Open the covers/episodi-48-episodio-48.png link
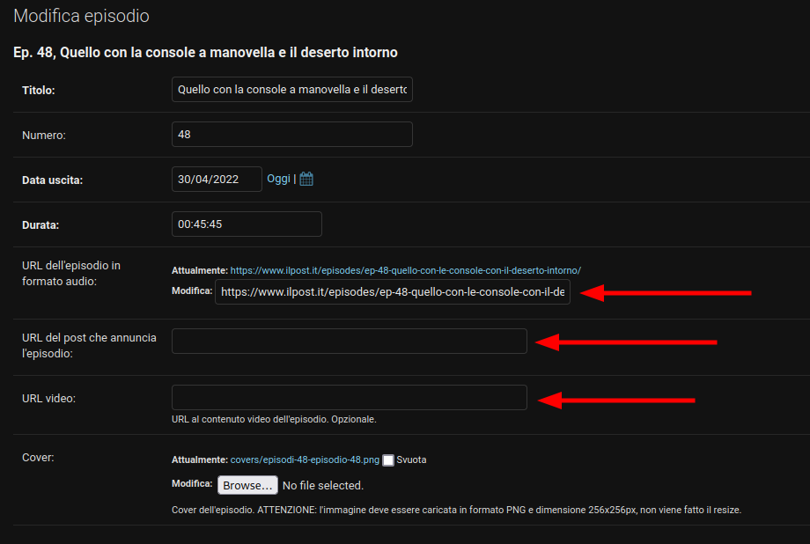The width and height of the screenshot is (810, 544). pyautogui.click(x=305, y=459)
